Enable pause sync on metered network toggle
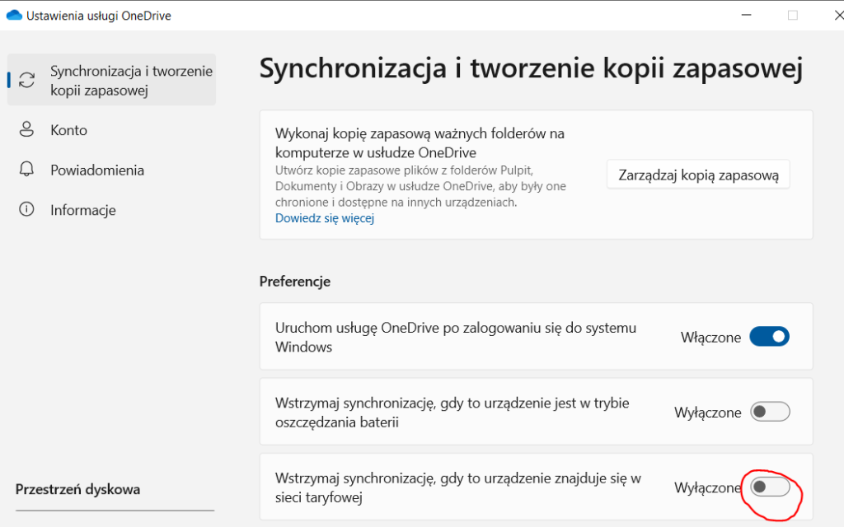Screen dimensions: 844x527 (770, 487)
